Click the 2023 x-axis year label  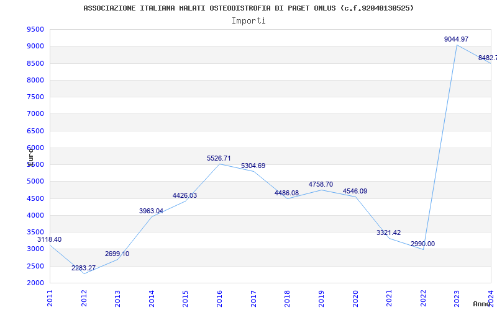point(457,298)
